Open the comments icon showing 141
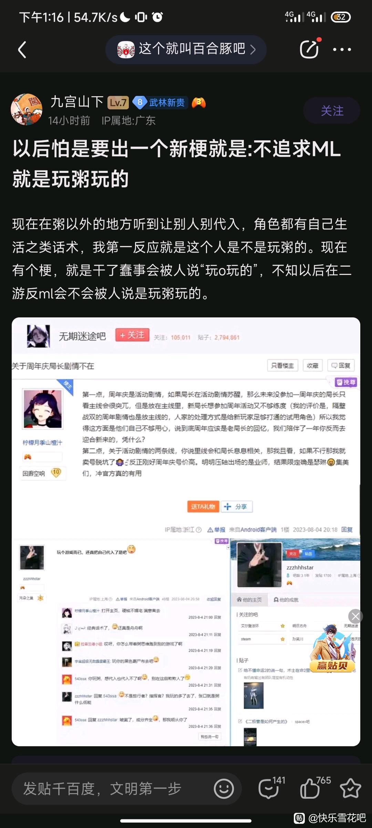The width and height of the screenshot is (372, 828). [271, 788]
